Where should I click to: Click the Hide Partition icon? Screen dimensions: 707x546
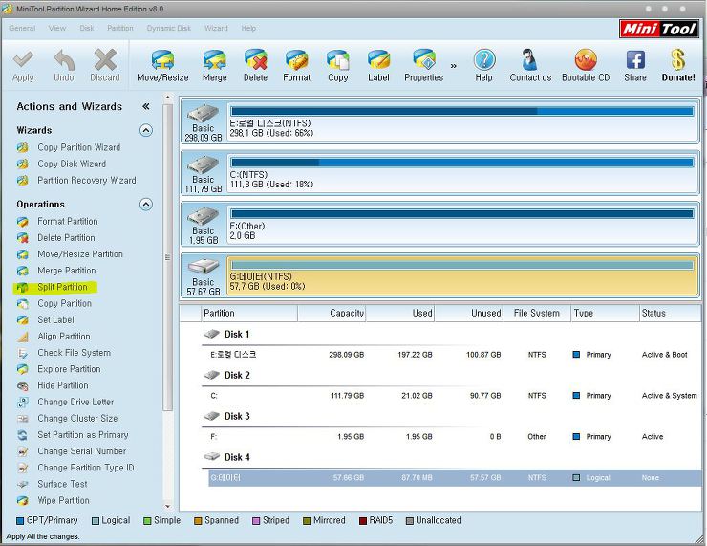(23, 385)
